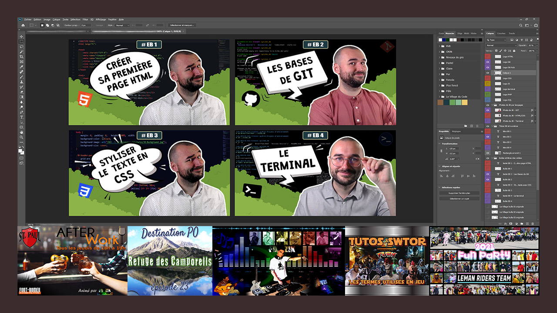Open the Style Normal dropdown in options bar

click(122, 25)
